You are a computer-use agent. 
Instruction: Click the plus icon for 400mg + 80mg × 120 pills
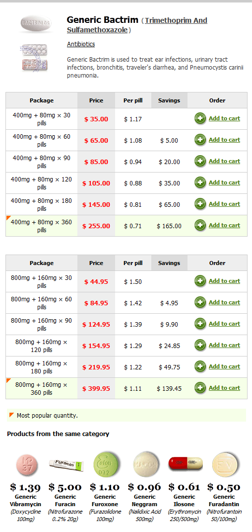point(200,182)
